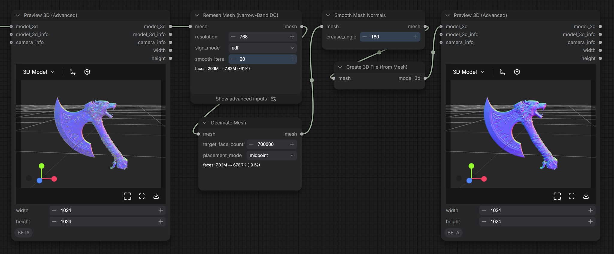Viewport: 614px width, 254px height.
Task: Click the larger frame-corners icon in left Preview 3D
Action: click(x=127, y=196)
